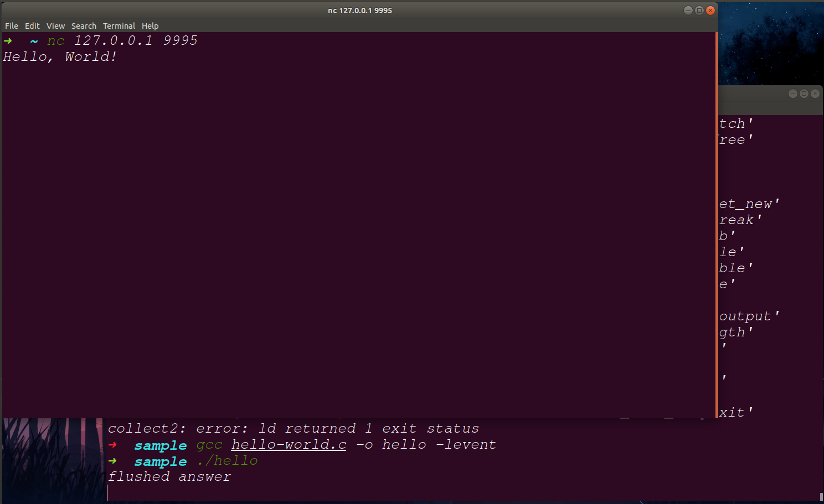Open the File menu
The height and width of the screenshot is (504, 824).
click(12, 26)
